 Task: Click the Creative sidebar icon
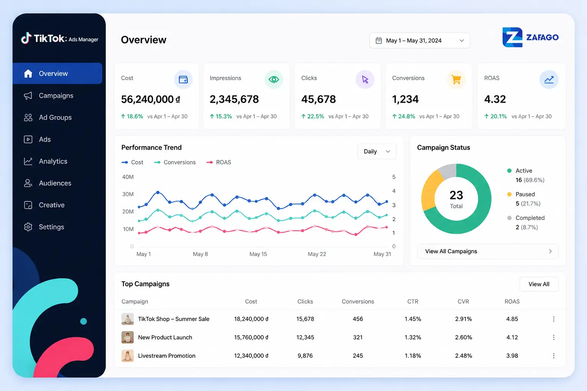point(28,205)
